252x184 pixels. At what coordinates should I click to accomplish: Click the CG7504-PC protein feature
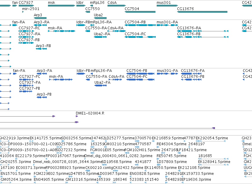click(140, 80)
